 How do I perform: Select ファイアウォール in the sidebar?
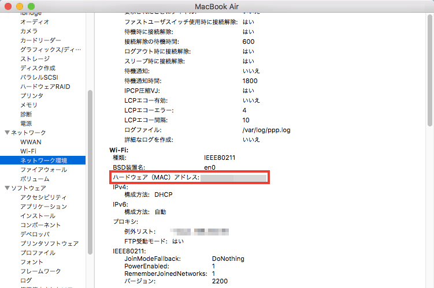(44, 170)
